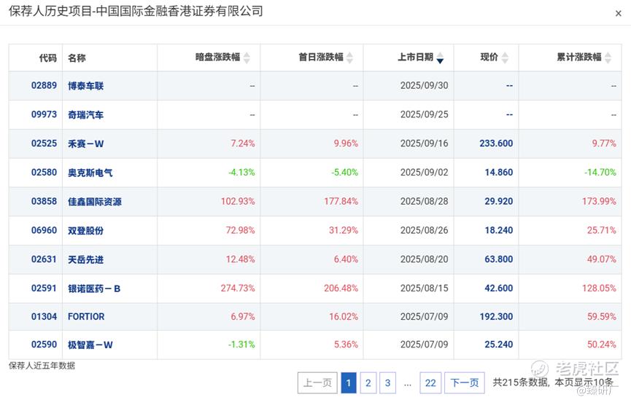Sort by 上市日期 column arrows
The height and width of the screenshot is (405, 631).
tap(440, 58)
